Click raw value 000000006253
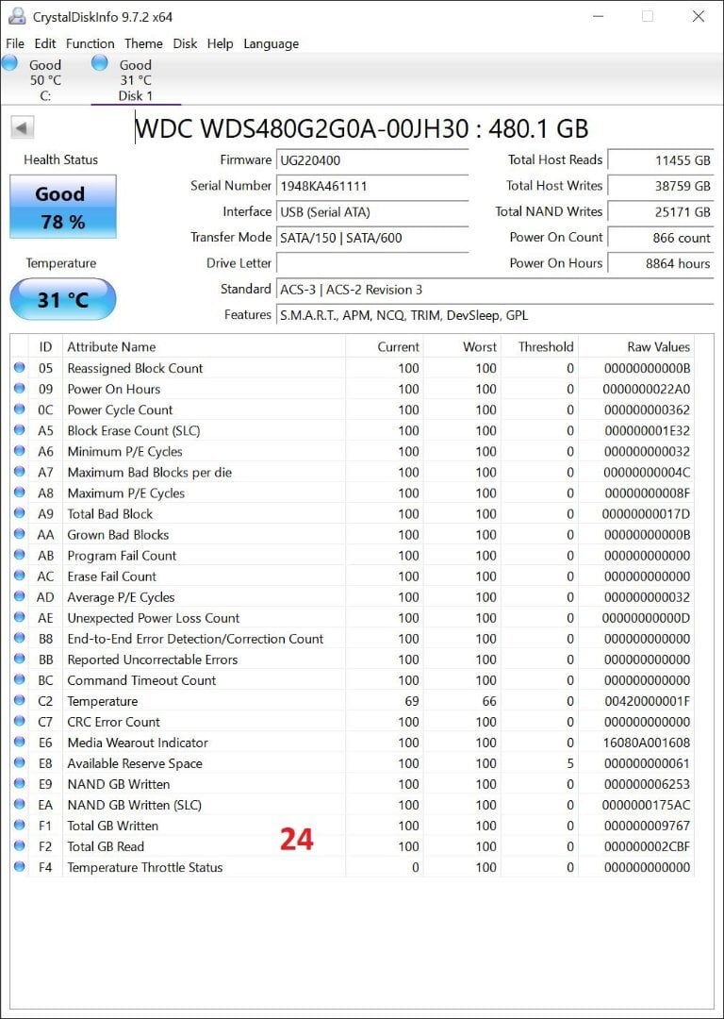The height and width of the screenshot is (1019, 724). 647,784
